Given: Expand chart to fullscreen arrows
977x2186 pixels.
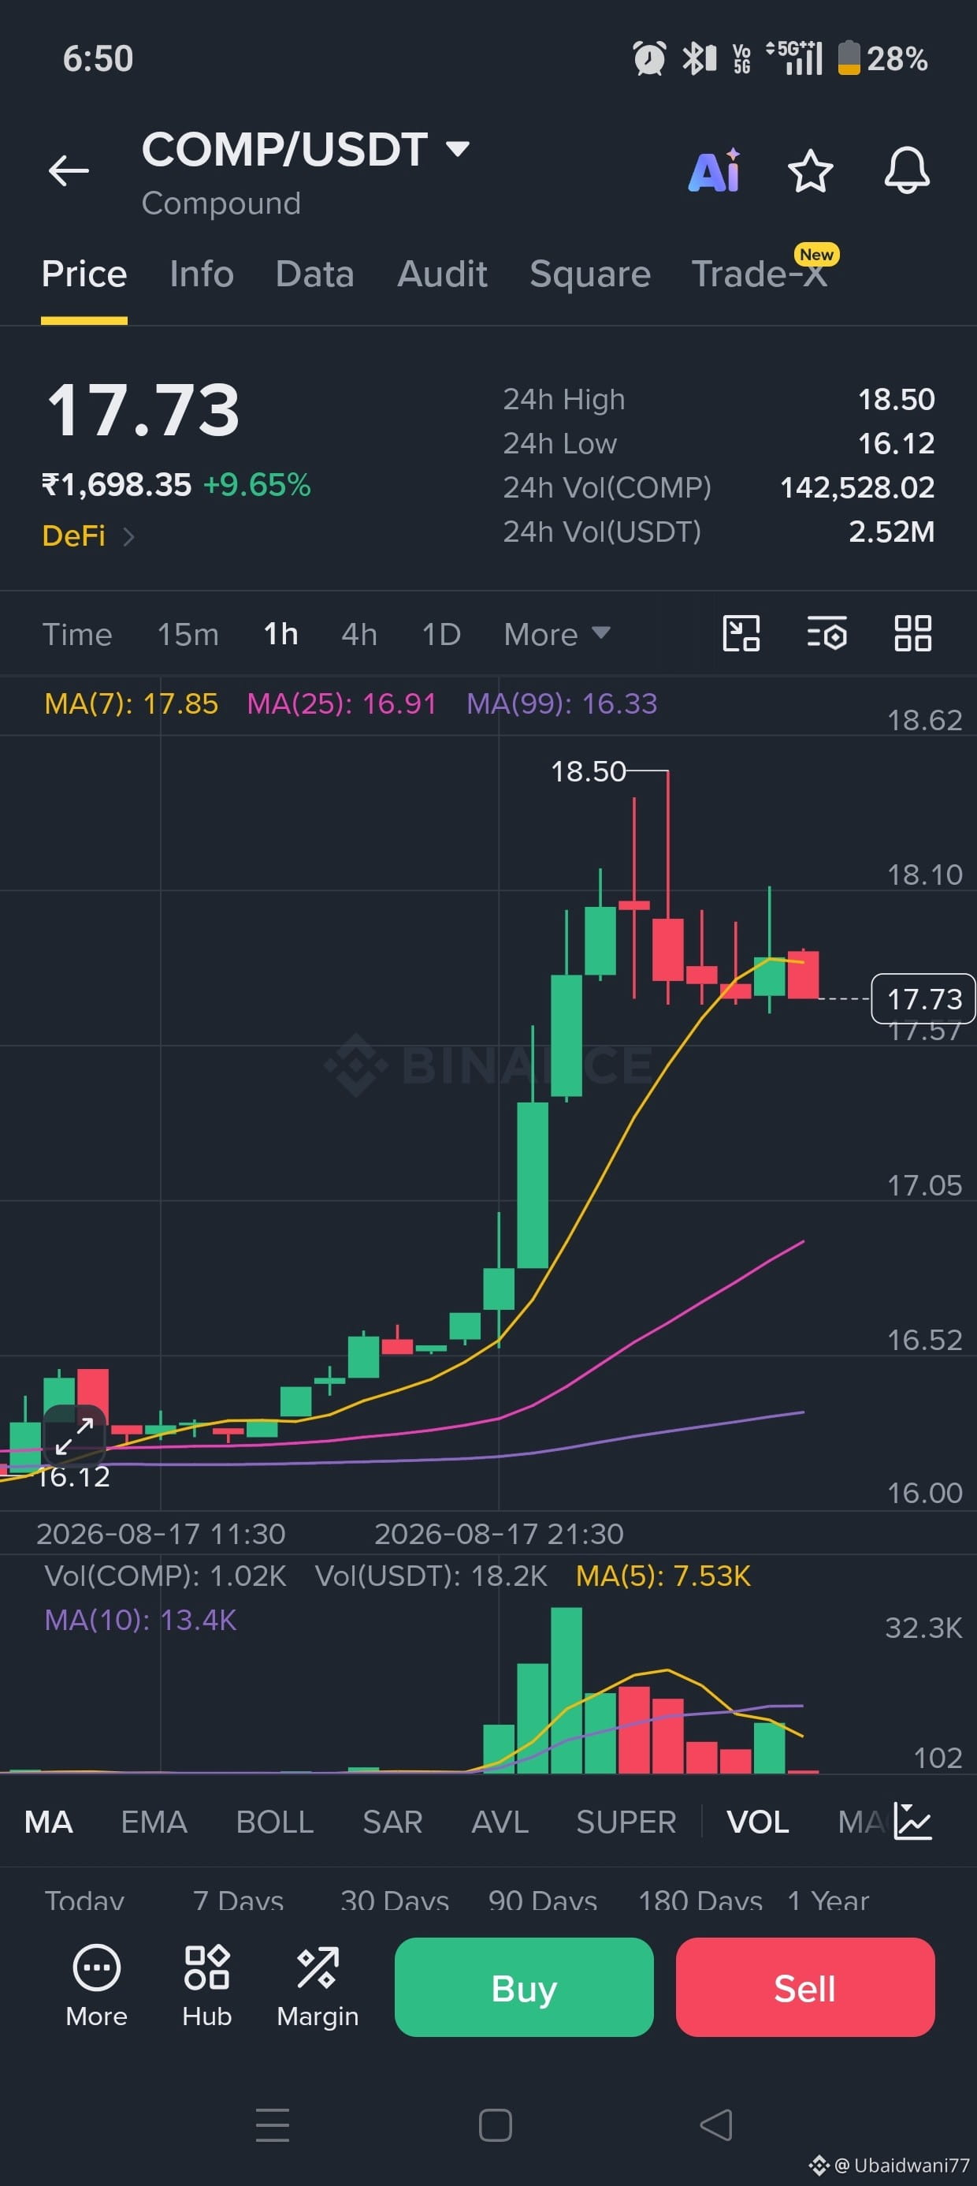Looking at the screenshot, I should (x=74, y=1435).
